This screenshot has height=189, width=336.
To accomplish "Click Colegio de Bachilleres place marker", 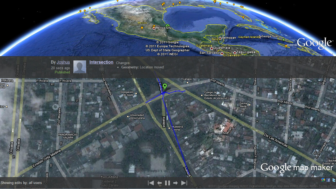I will [x=202, y=93].
